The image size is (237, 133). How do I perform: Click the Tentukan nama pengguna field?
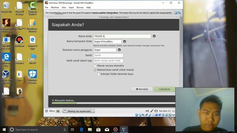105,50
